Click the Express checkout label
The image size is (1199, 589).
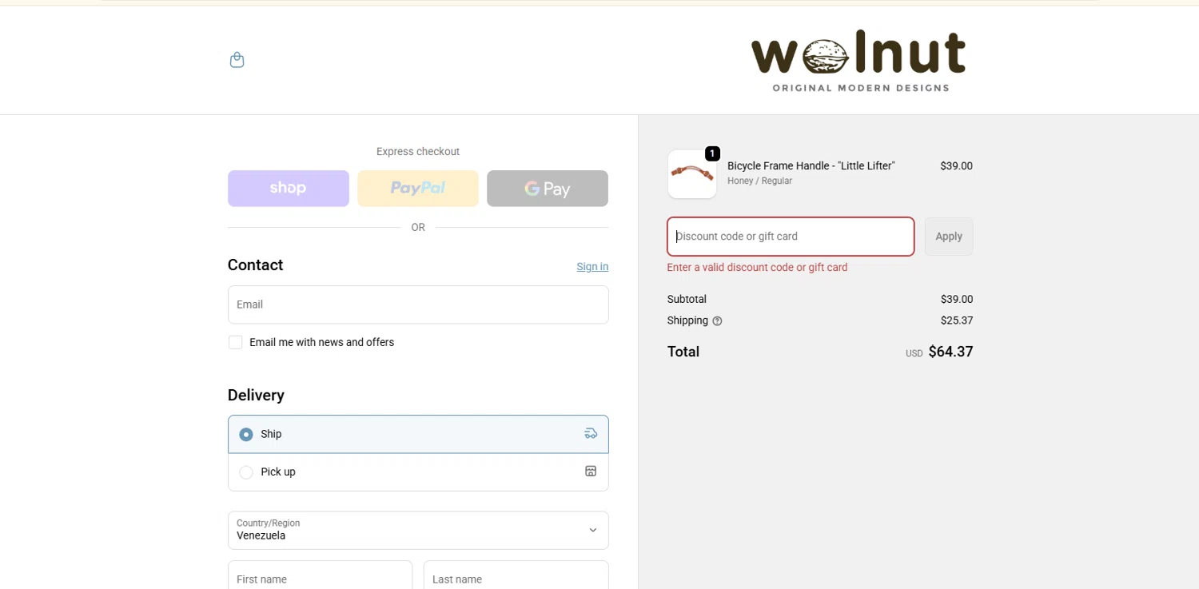418,152
